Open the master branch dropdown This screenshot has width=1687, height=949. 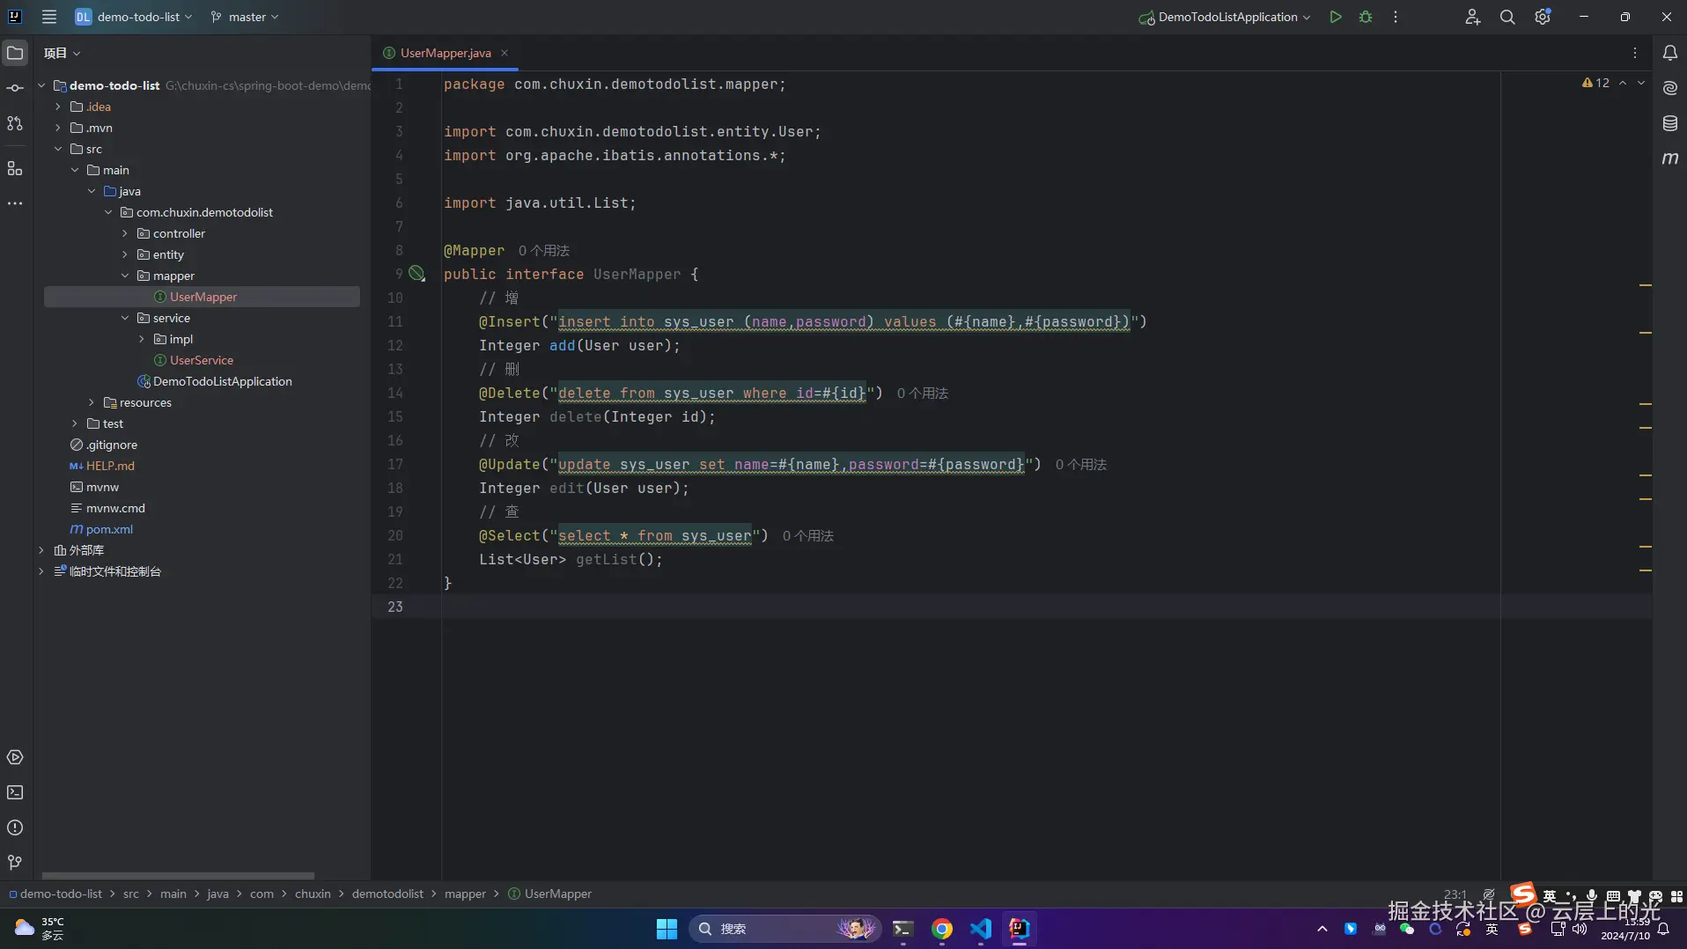(x=245, y=17)
